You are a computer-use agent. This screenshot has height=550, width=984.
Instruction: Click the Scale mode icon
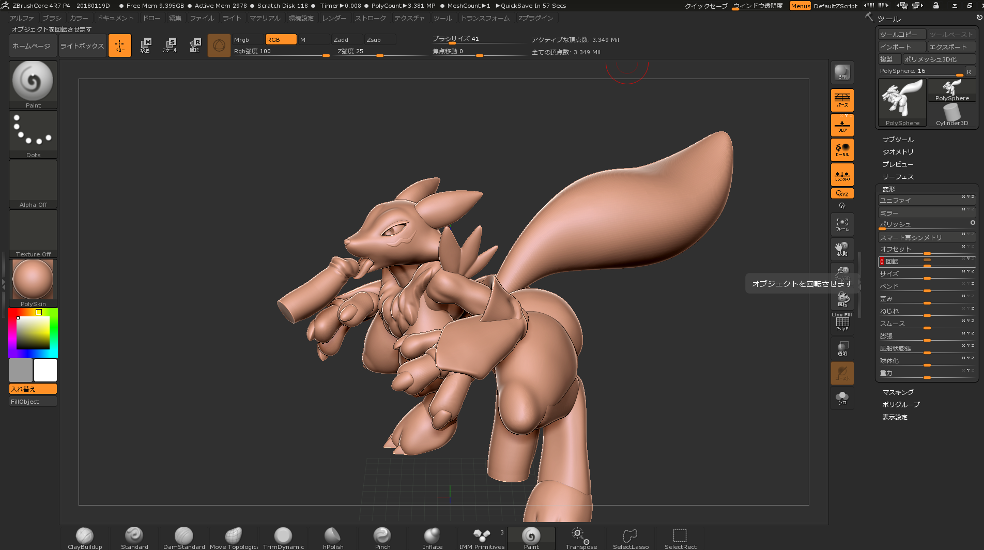[170, 45]
